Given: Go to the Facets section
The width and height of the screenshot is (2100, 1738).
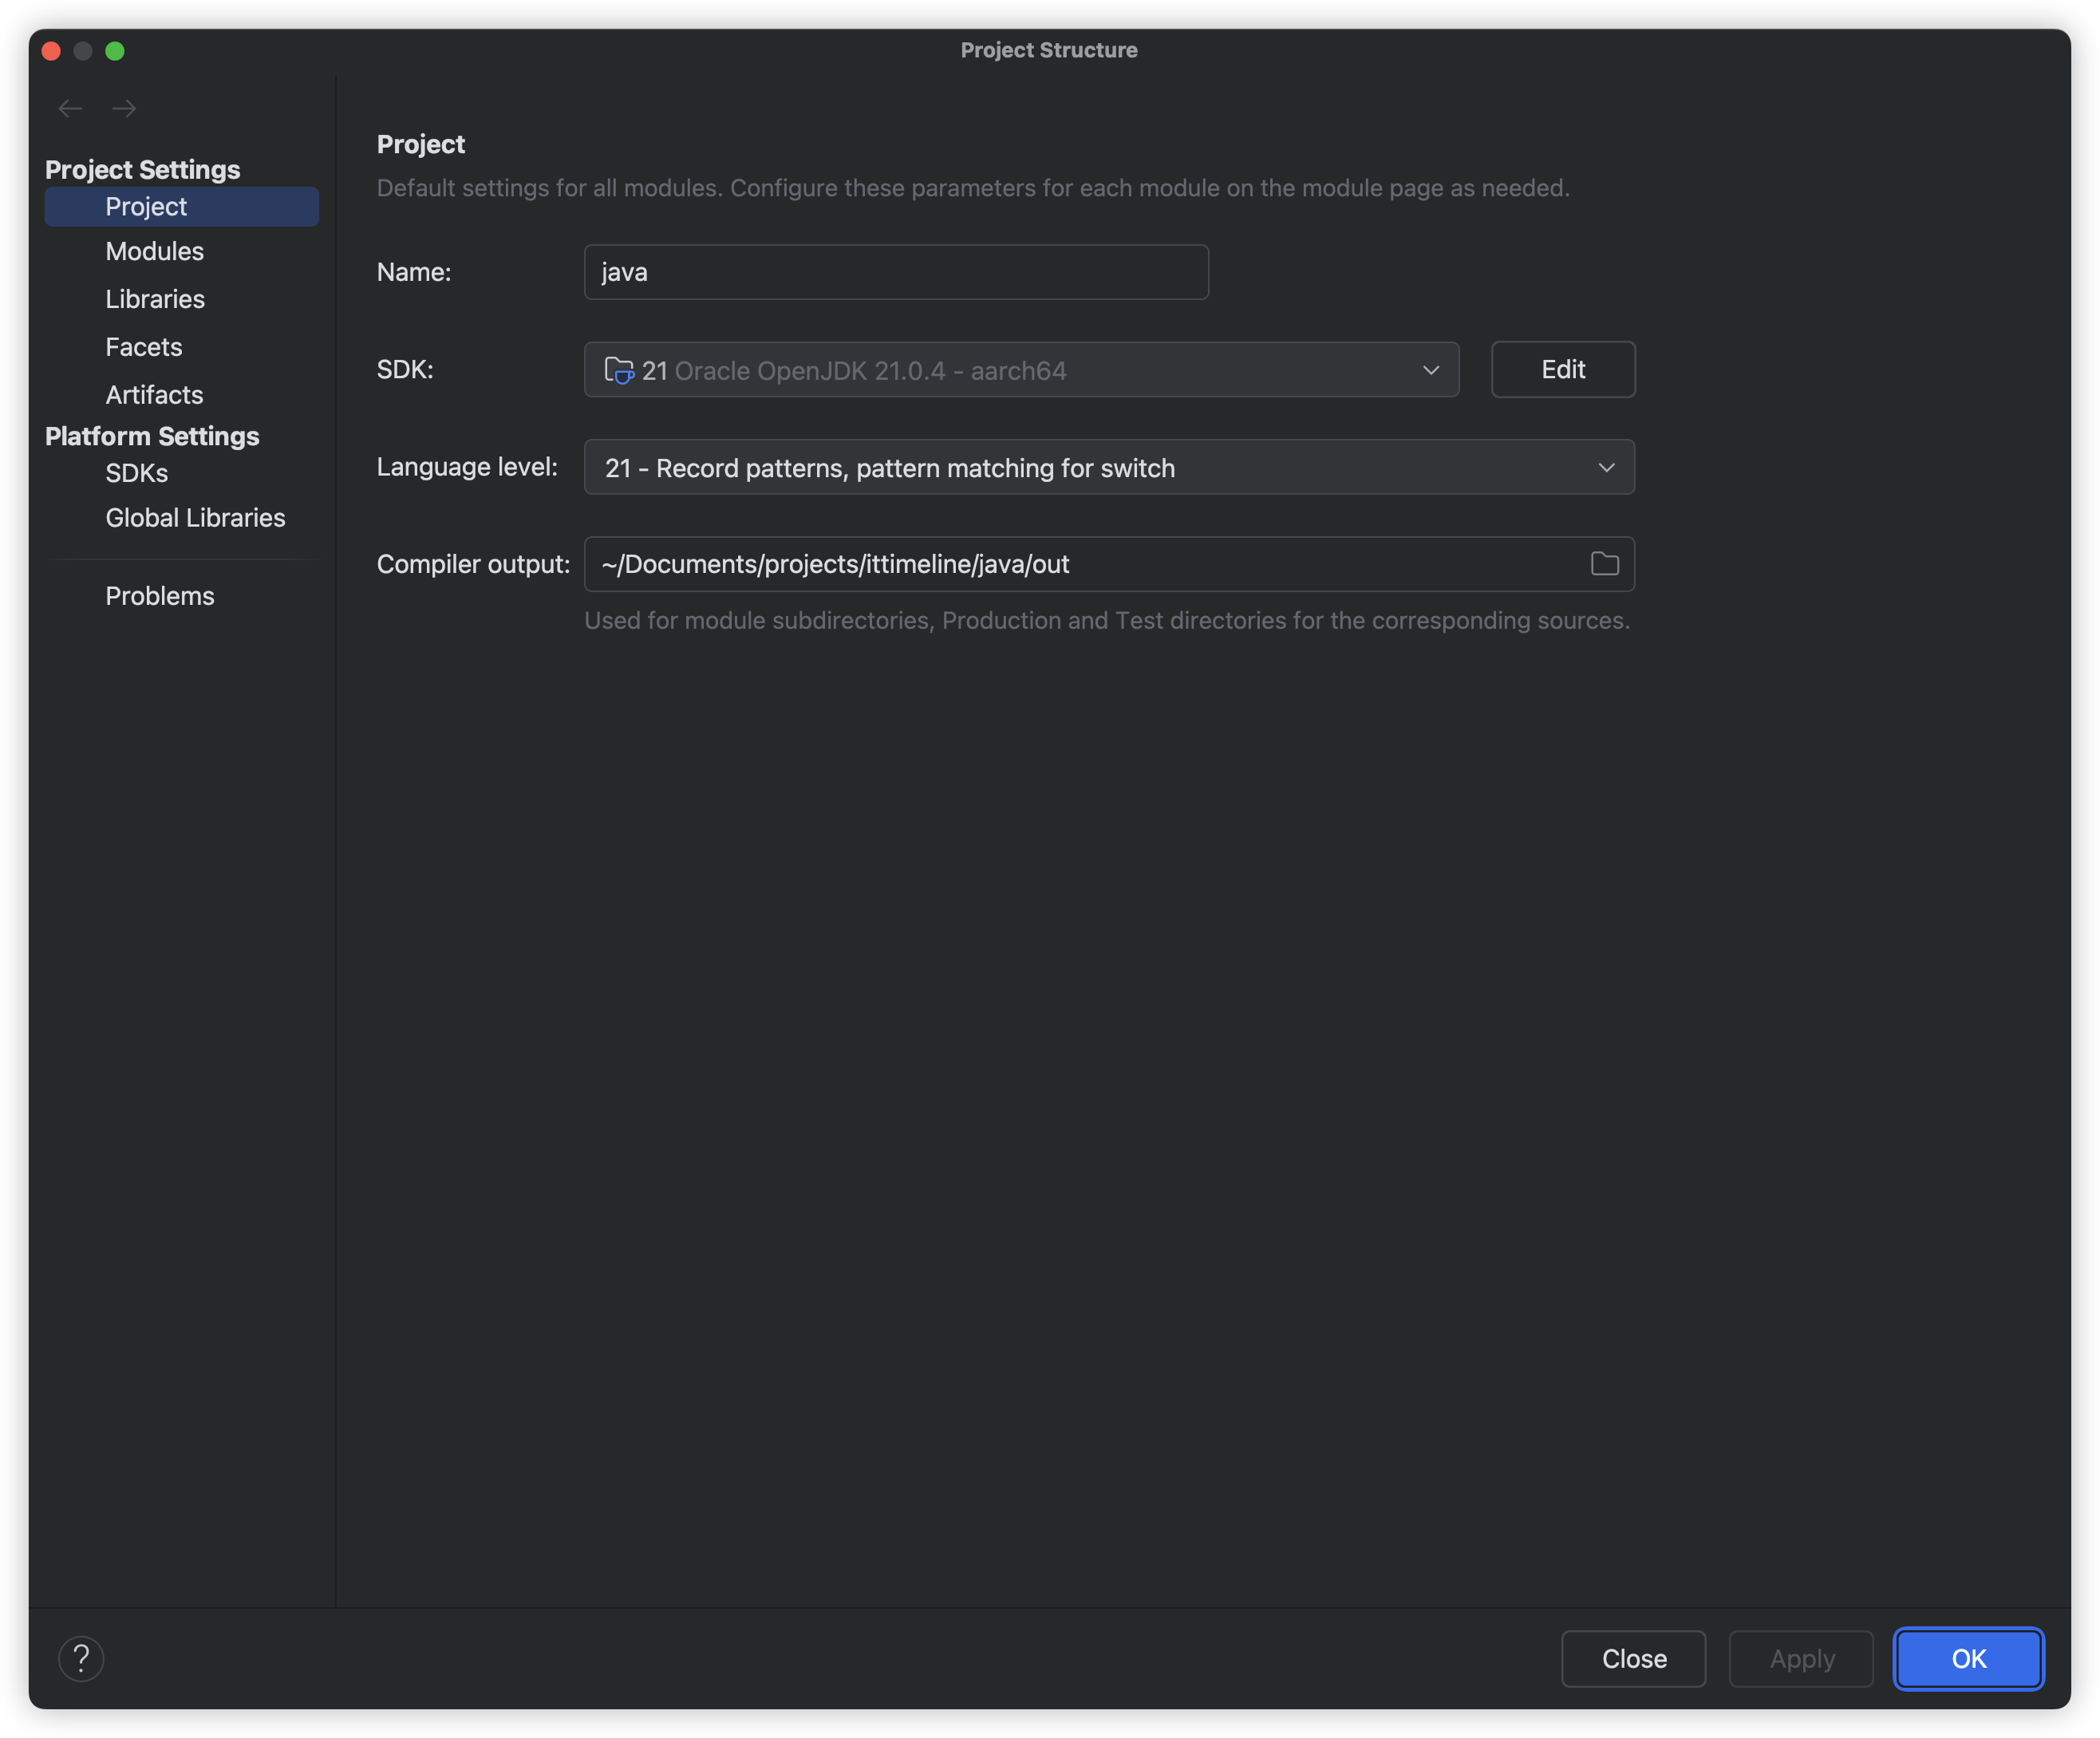Looking at the screenshot, I should click(x=144, y=347).
